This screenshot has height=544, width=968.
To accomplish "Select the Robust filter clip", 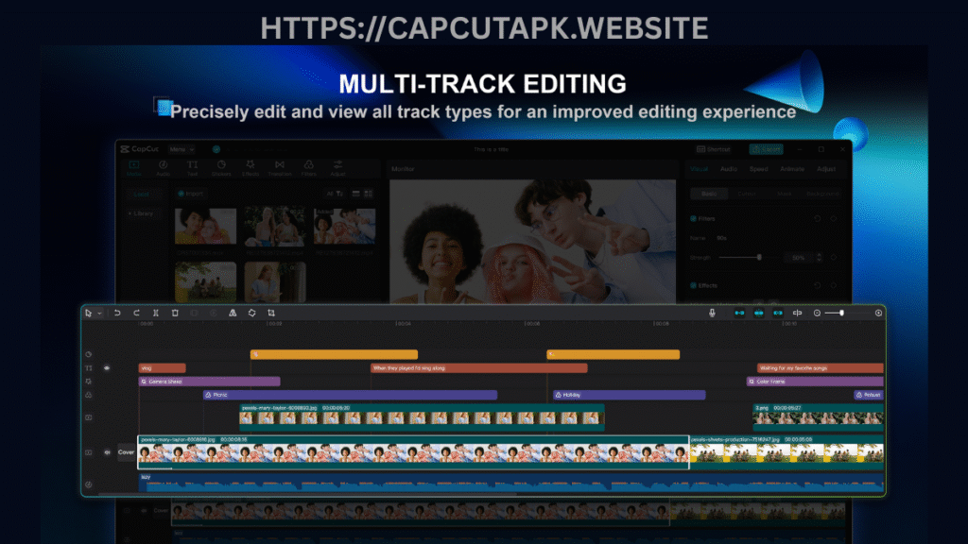I will click(x=869, y=395).
